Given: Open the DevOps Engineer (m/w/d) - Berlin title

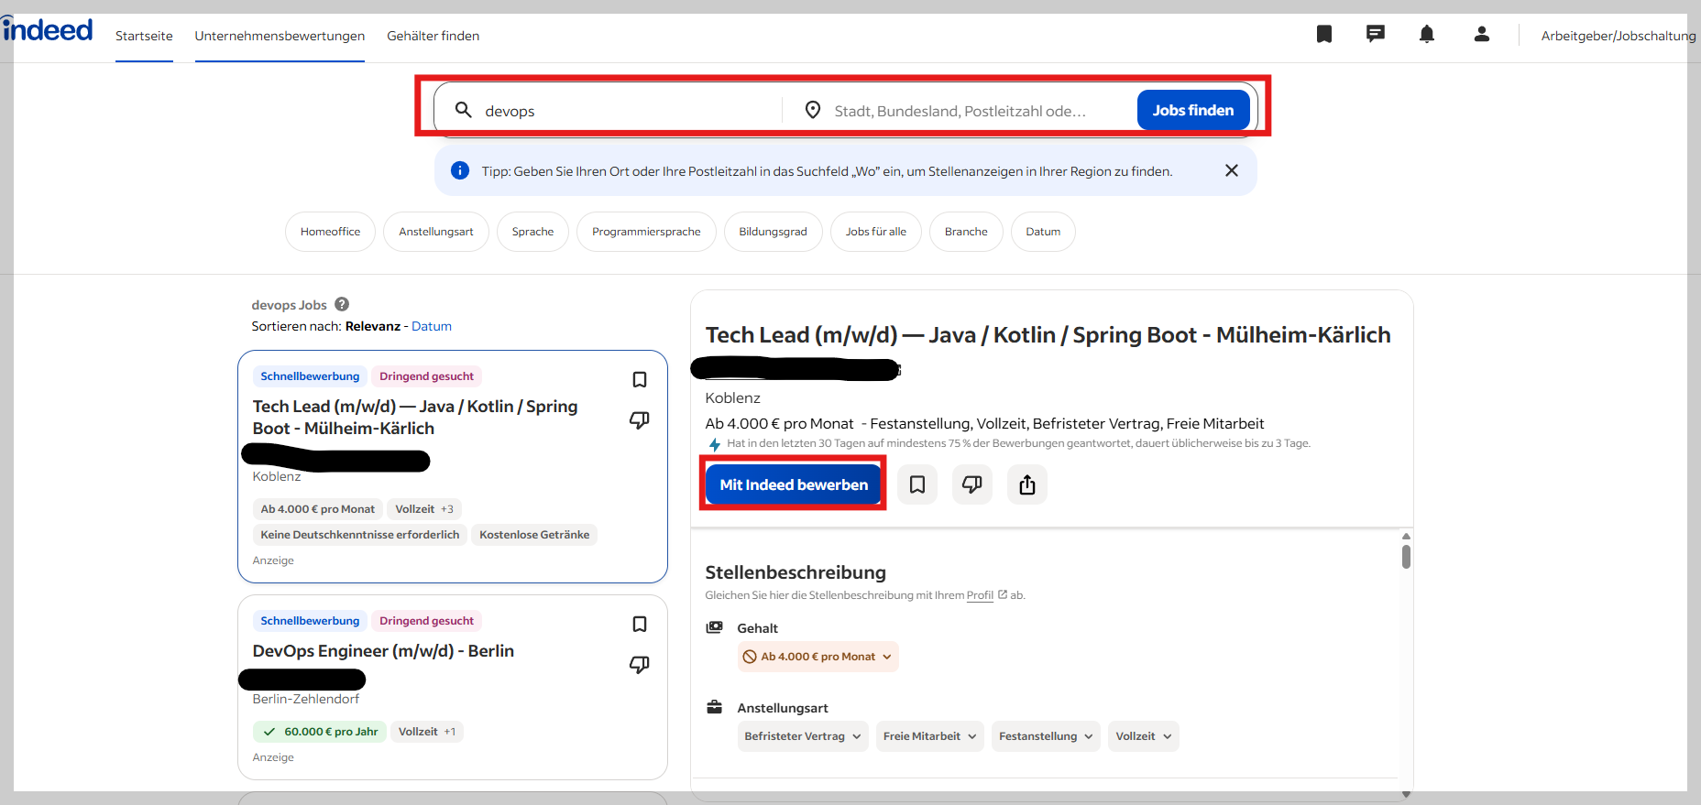Looking at the screenshot, I should 383,651.
